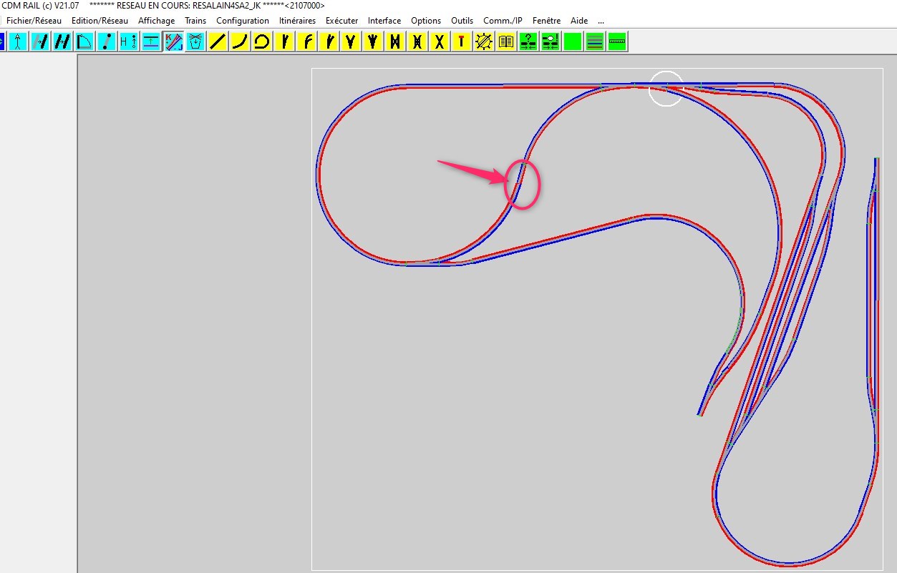Toggle the K/J rail polarity display button
The height and width of the screenshot is (573, 897).
(x=173, y=41)
